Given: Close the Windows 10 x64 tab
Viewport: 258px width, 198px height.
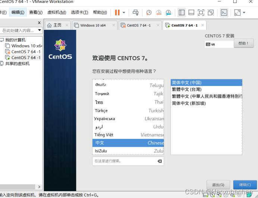Looking at the screenshot, I should 114,25.
